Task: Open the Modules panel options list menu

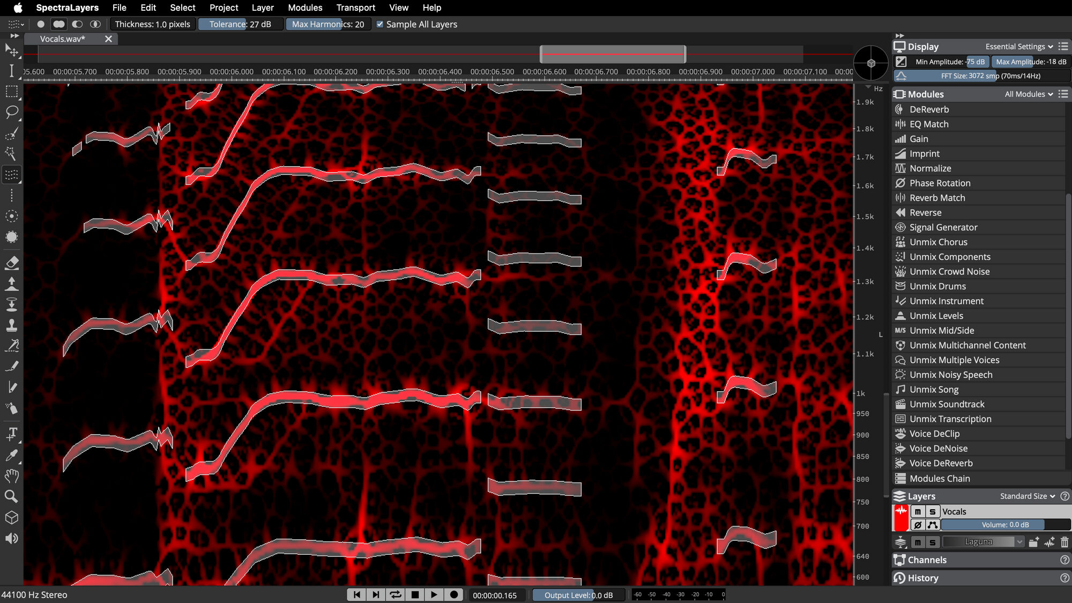Action: (x=1064, y=94)
